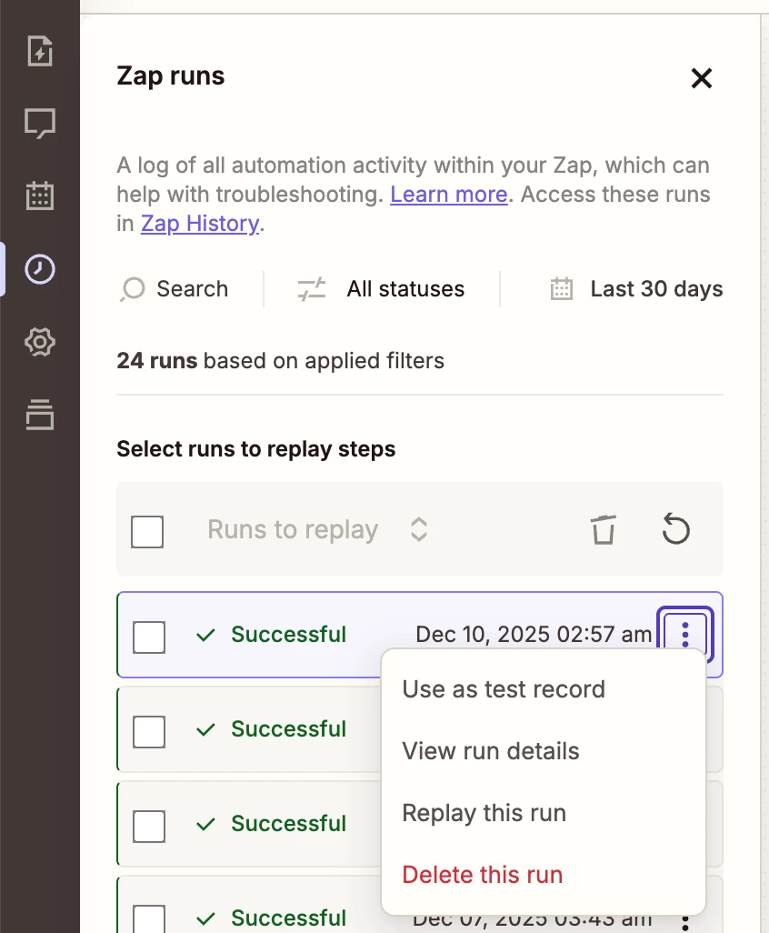Click the Dec 10, 2025 02:57 am timestamp
Screen dimensions: 769x933
534,635
